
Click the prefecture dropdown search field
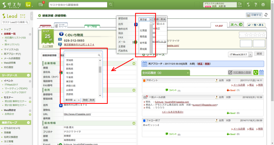tap(82, 55)
